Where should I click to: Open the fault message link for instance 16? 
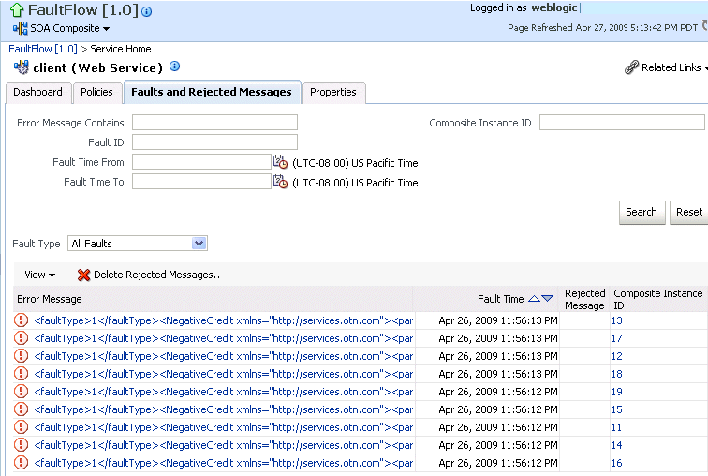(224, 464)
